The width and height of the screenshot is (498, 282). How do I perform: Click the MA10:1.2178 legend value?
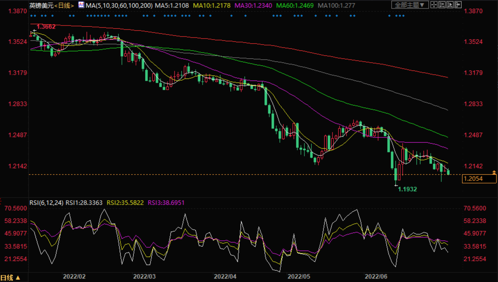pyautogui.click(x=212, y=5)
